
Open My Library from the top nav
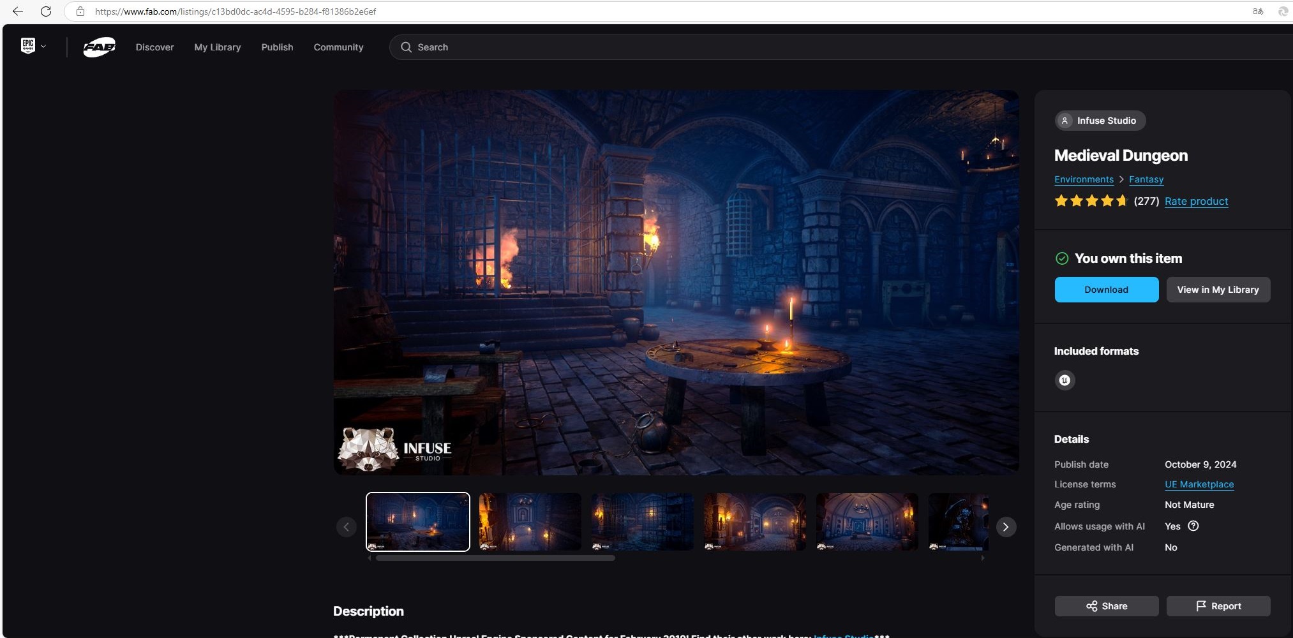click(x=218, y=47)
